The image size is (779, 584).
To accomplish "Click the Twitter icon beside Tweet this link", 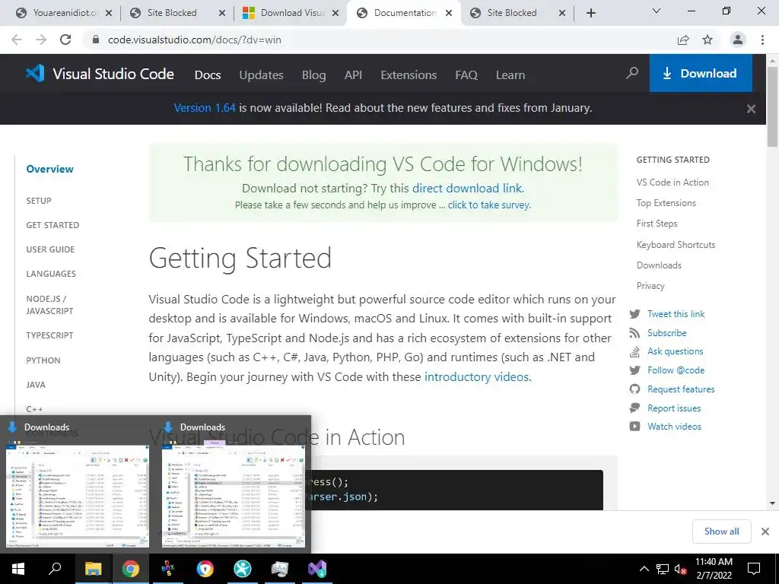I will tap(634, 314).
